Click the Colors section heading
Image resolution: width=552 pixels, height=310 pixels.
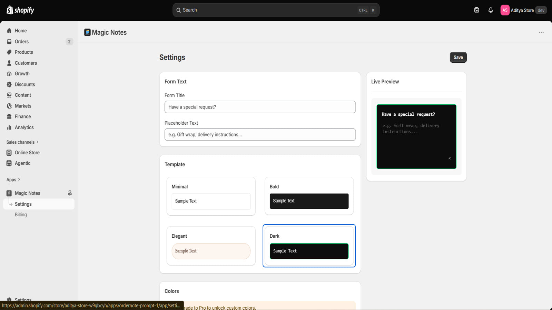point(172,291)
